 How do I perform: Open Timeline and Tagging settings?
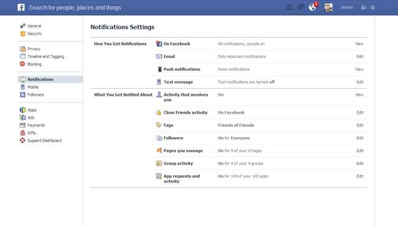[x=46, y=56]
